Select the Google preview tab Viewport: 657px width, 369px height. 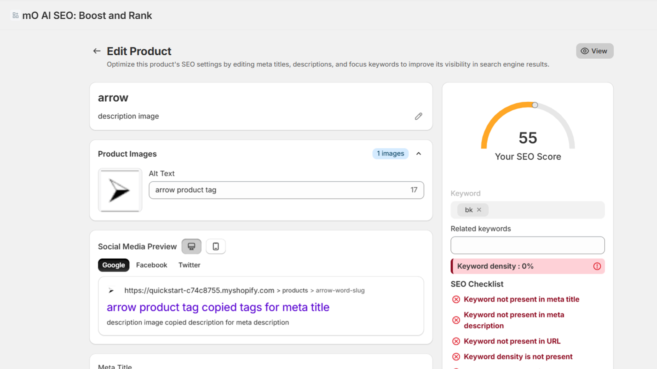(113, 265)
